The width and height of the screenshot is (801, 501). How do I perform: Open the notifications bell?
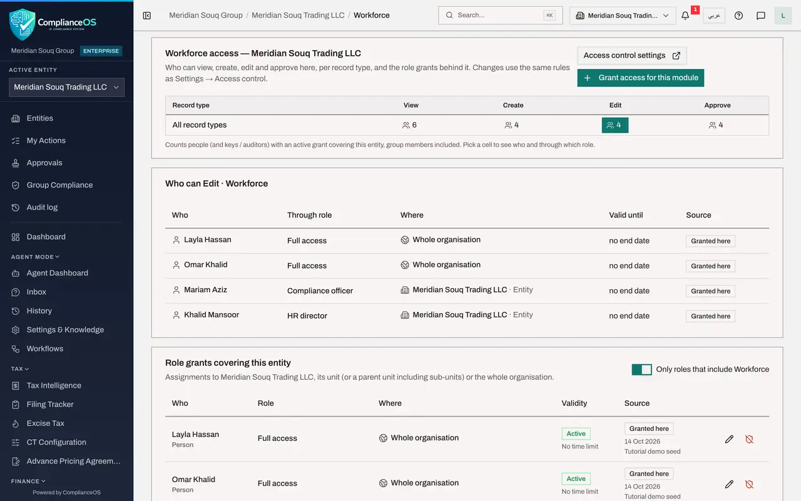(x=685, y=16)
